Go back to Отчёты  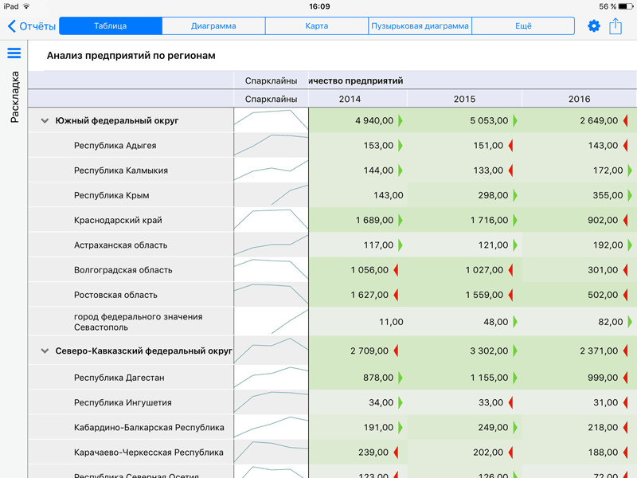[32, 26]
